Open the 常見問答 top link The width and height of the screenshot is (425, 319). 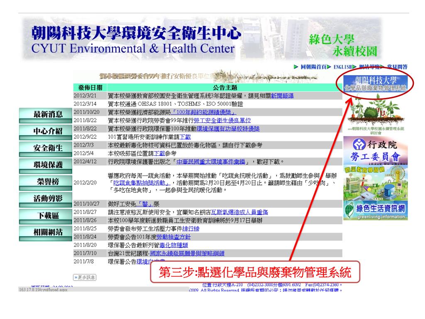397,67
